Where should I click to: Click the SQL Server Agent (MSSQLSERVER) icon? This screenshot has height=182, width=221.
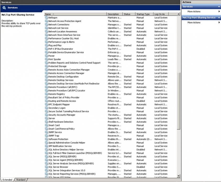46,160
